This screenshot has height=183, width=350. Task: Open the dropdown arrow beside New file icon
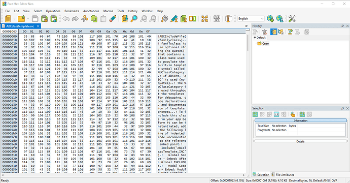click(x=14, y=19)
